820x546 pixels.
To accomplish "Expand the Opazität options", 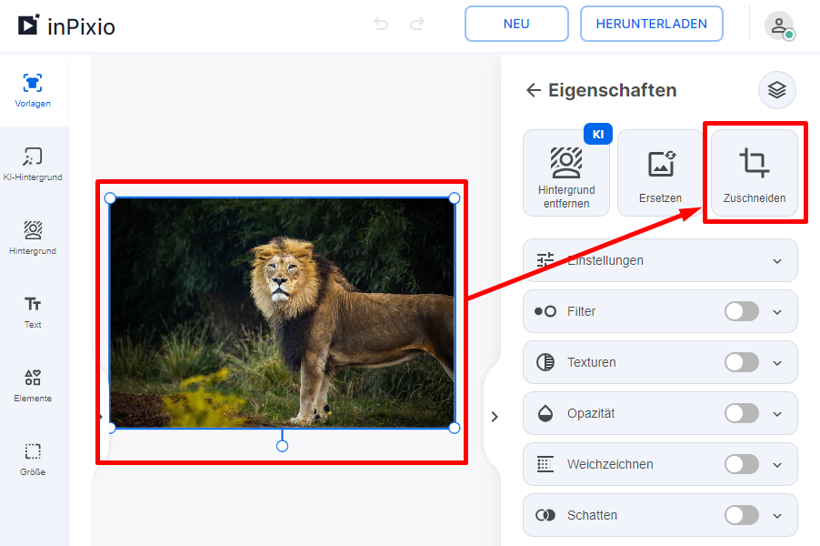I will pyautogui.click(x=775, y=413).
